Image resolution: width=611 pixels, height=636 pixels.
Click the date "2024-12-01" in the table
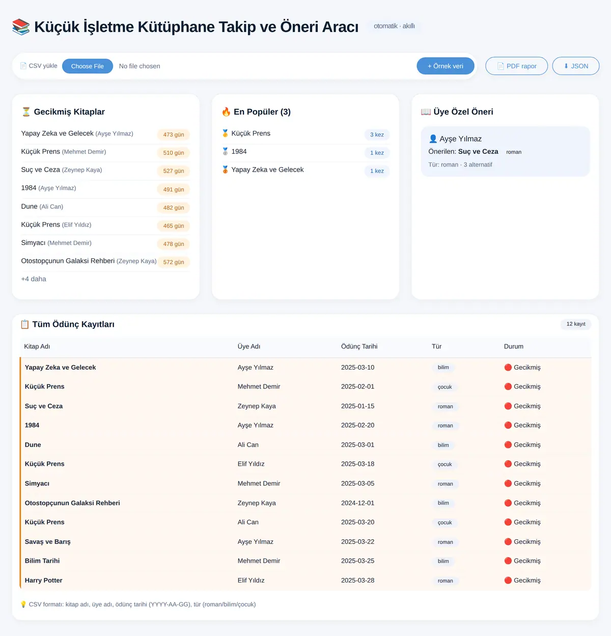pos(358,503)
